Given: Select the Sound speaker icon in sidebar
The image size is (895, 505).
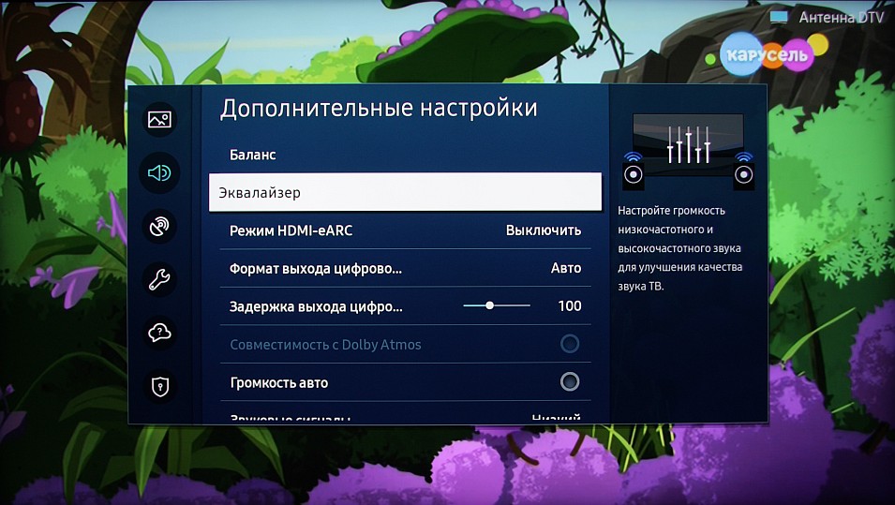Looking at the screenshot, I should [x=159, y=172].
